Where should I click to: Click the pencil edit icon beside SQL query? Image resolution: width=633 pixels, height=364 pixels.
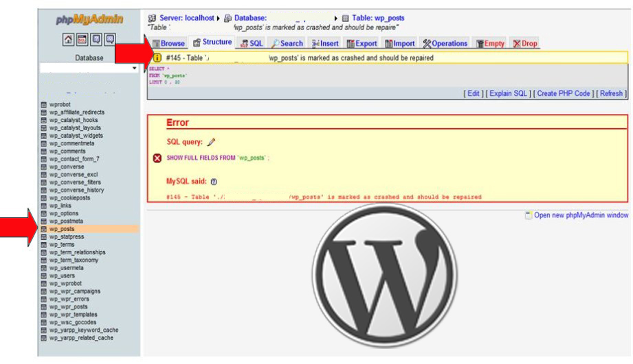coord(211,143)
